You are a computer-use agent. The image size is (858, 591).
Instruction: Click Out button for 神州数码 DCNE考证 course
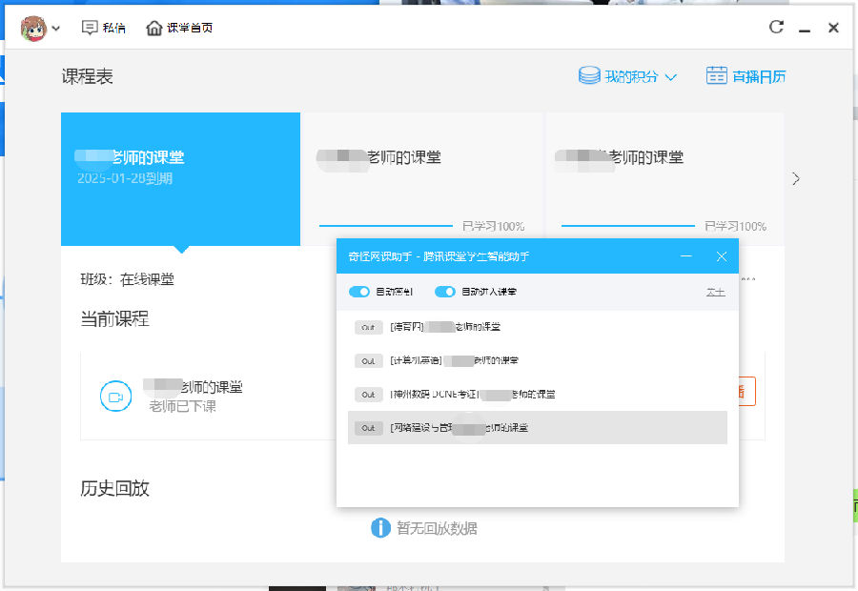pyautogui.click(x=368, y=395)
